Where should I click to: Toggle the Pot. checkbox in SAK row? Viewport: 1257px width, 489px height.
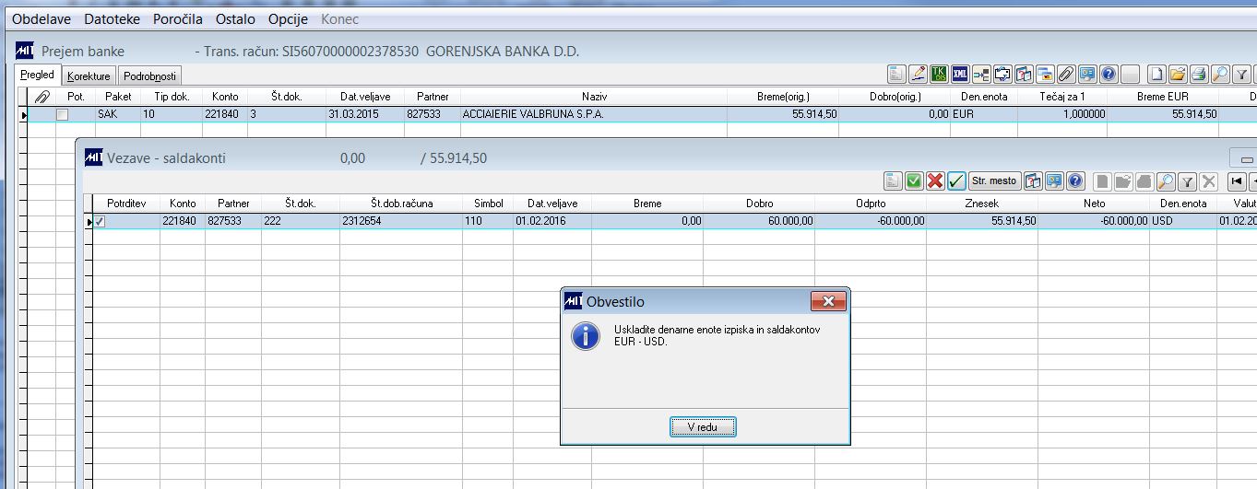pyautogui.click(x=62, y=115)
